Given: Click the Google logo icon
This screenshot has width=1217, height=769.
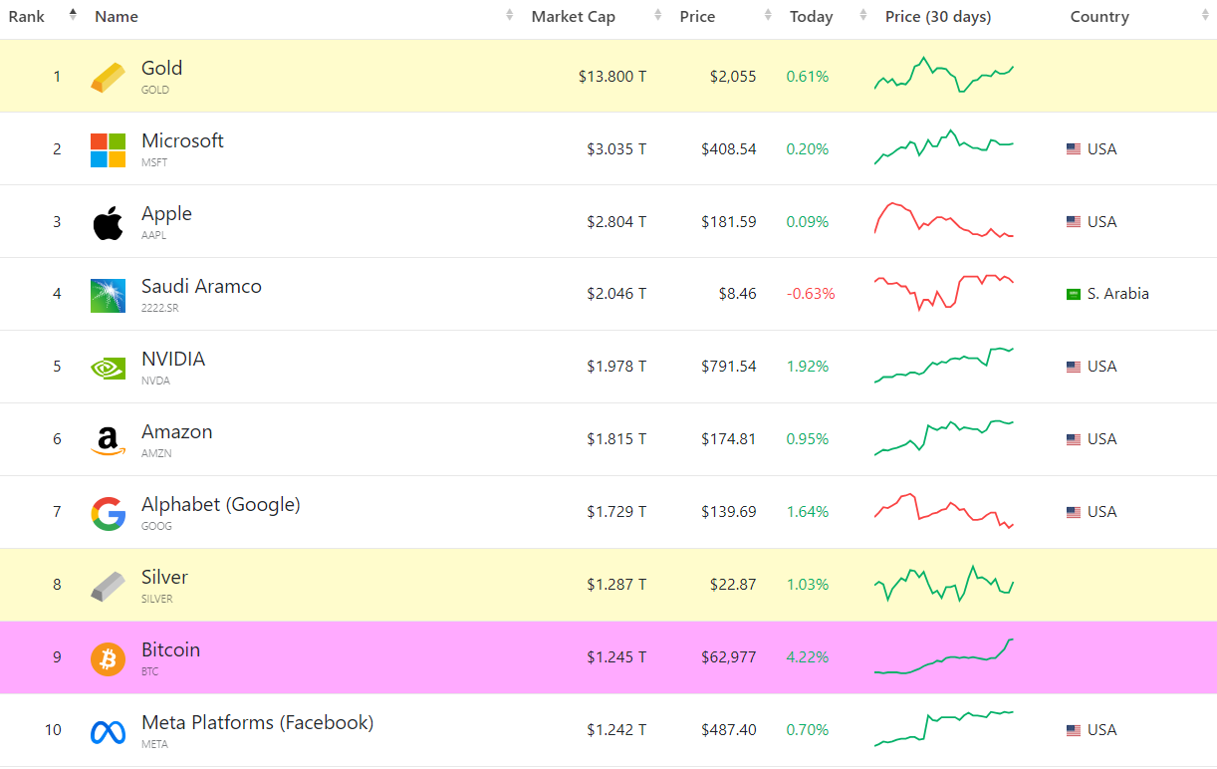Looking at the screenshot, I should pyautogui.click(x=109, y=513).
